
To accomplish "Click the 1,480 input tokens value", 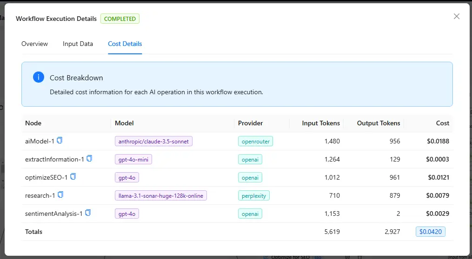I will [332, 141].
